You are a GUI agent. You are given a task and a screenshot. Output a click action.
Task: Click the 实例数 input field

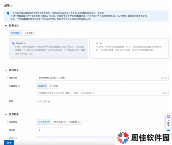[x=50, y=130]
